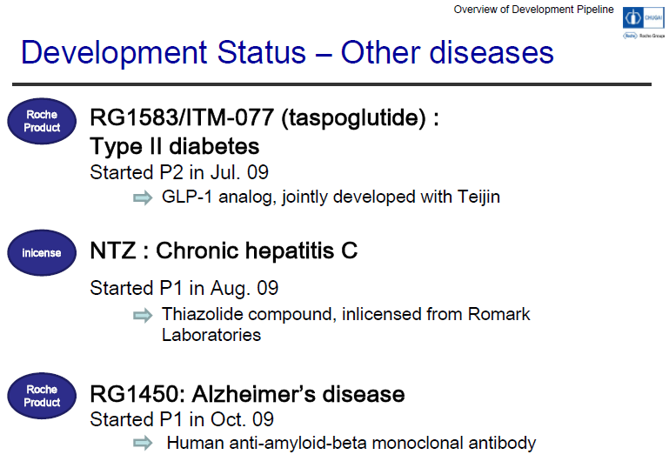Select the NTZ : Chronic hepatitis C heading
669x468 pixels.
point(224,251)
